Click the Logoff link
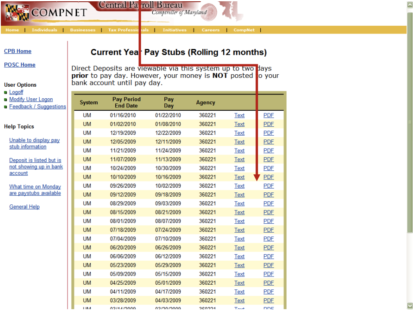Screen dimensions: 413x310 (x=16, y=92)
